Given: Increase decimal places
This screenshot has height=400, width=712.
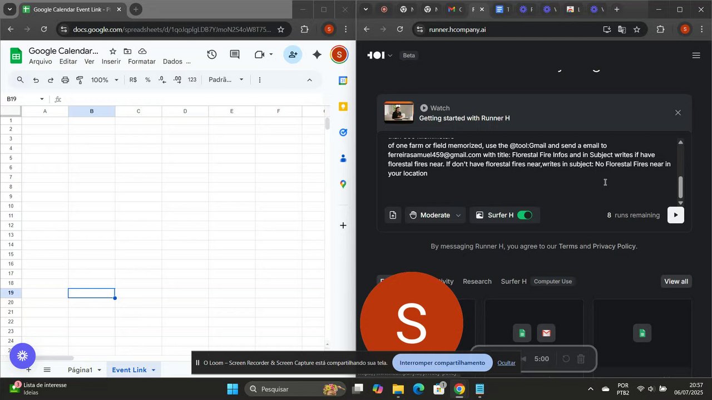Looking at the screenshot, I should click(177, 80).
